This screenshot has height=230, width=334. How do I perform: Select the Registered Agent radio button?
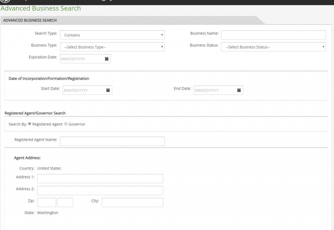coord(30,124)
